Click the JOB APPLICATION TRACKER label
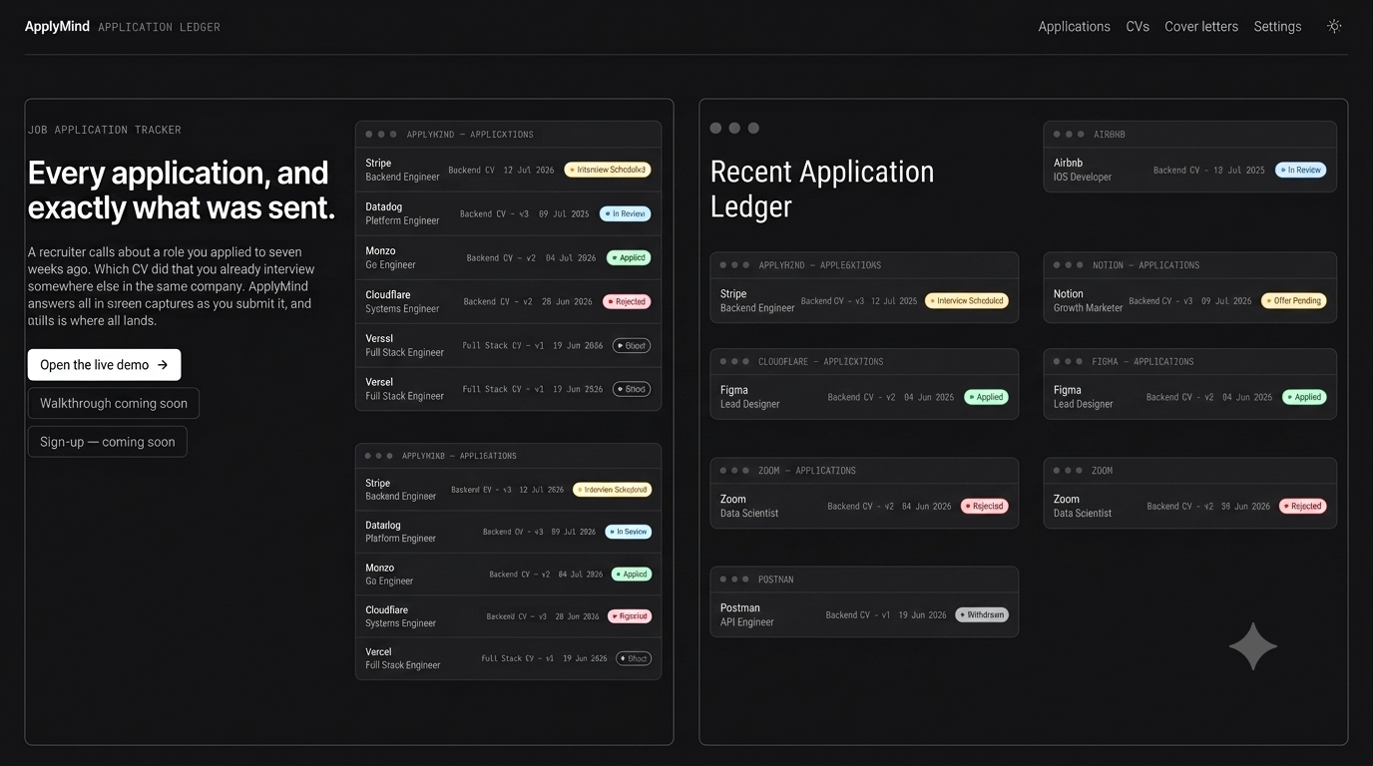The width and height of the screenshot is (1373, 766). click(105, 130)
